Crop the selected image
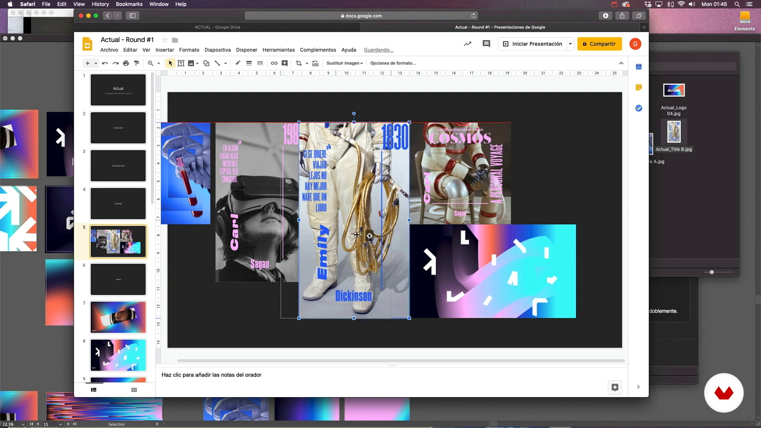 [x=298, y=63]
